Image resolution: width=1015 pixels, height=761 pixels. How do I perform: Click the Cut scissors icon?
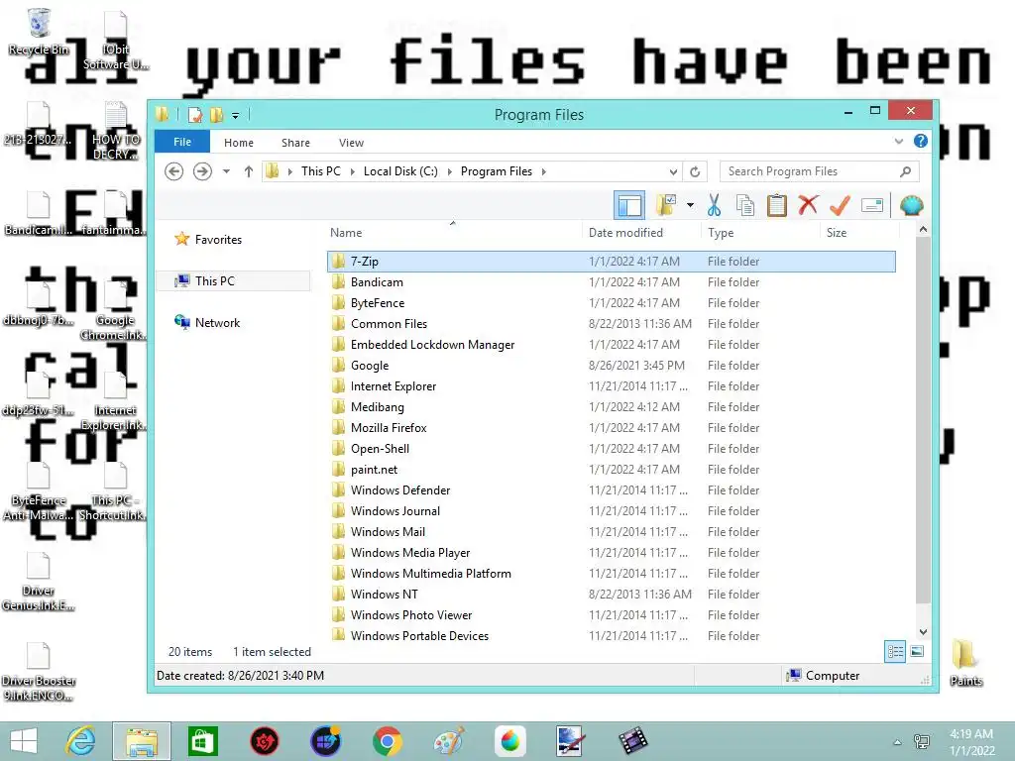point(714,206)
